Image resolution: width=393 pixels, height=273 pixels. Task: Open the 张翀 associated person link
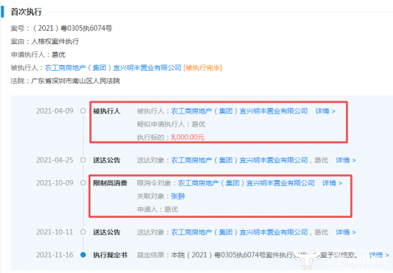click(x=178, y=196)
